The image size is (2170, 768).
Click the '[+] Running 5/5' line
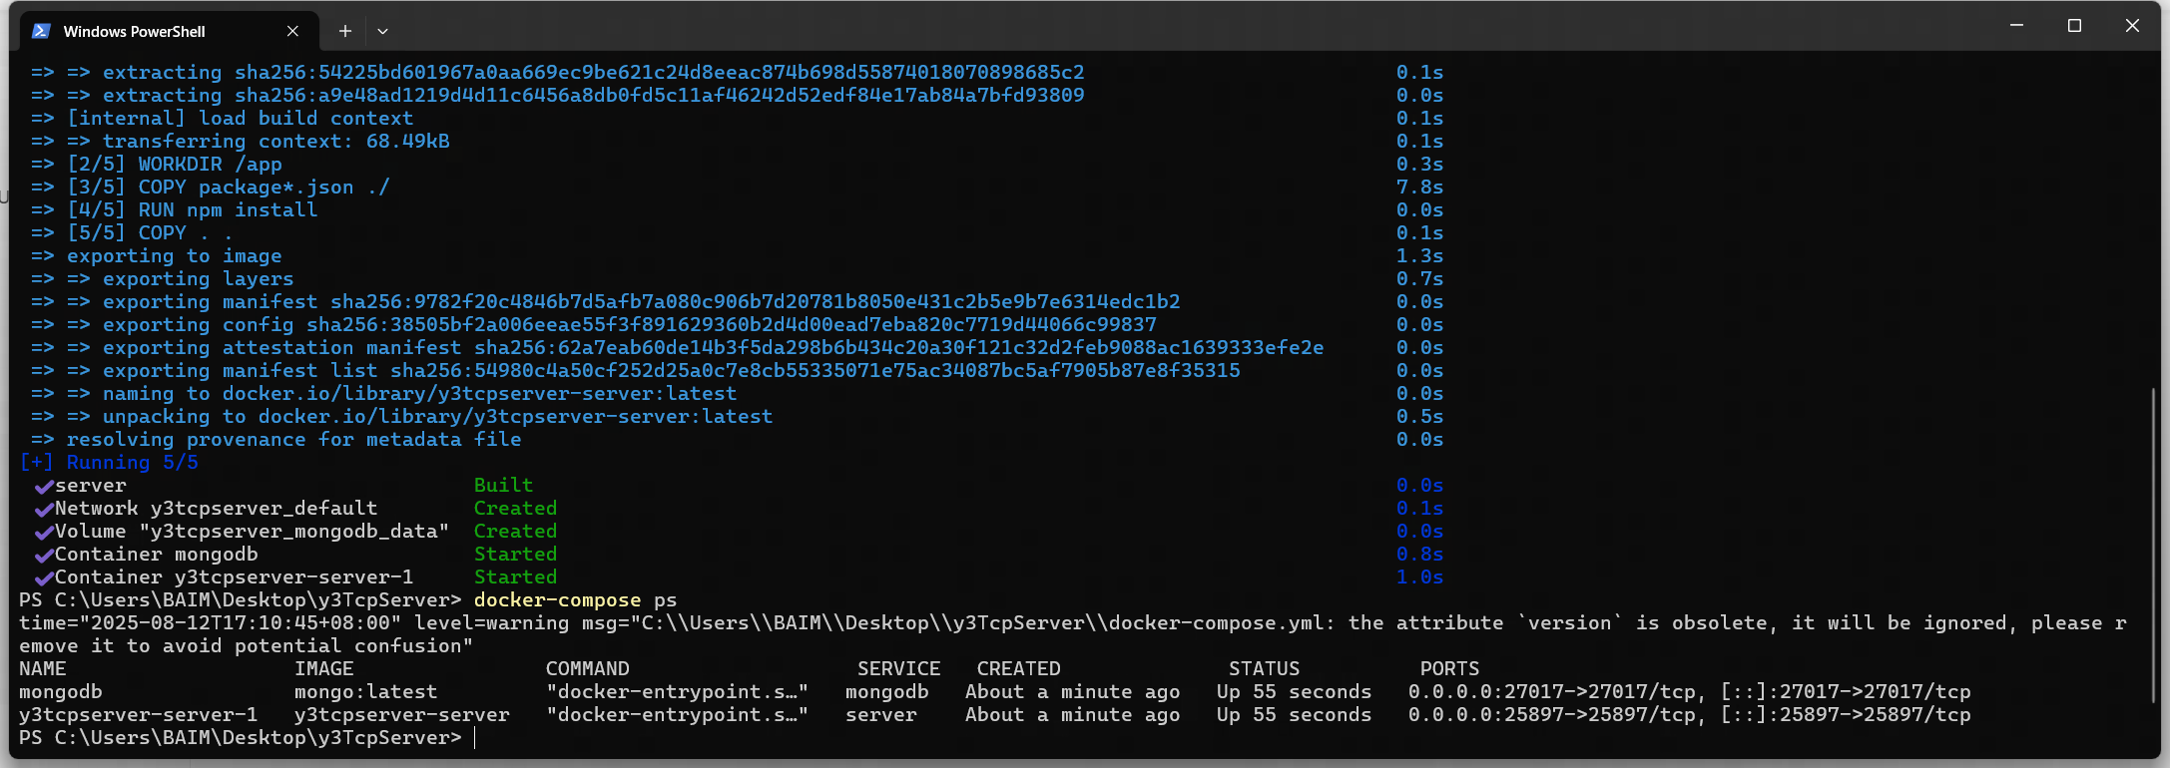pos(109,463)
